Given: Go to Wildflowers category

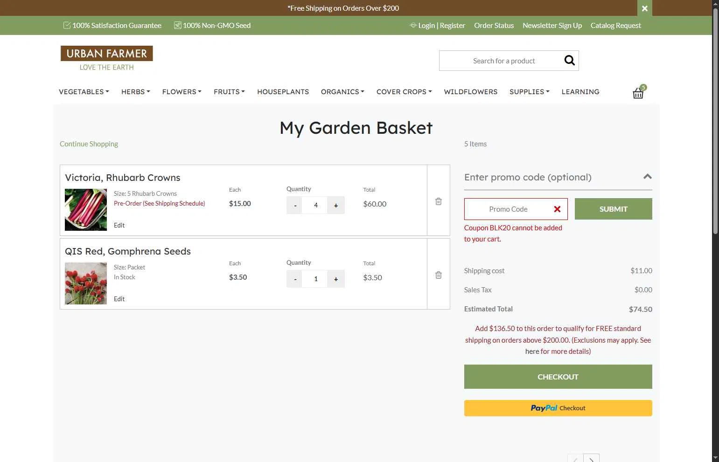Looking at the screenshot, I should 470,92.
